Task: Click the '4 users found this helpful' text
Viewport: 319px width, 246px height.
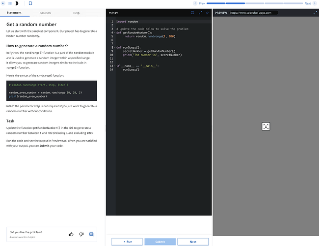Action: tap(22, 237)
